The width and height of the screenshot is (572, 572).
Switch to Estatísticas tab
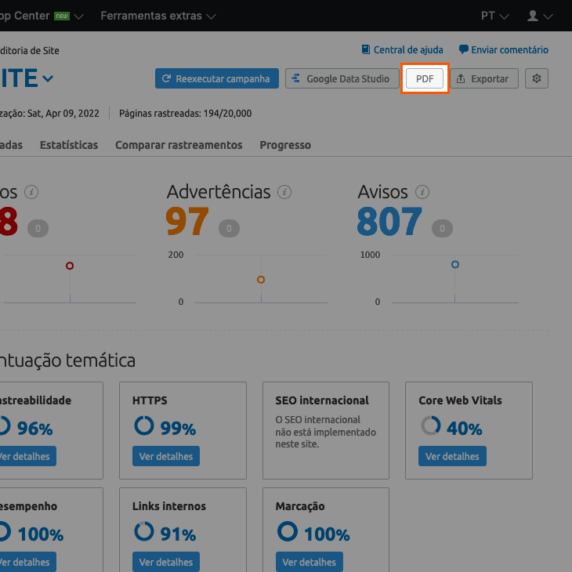click(x=69, y=145)
